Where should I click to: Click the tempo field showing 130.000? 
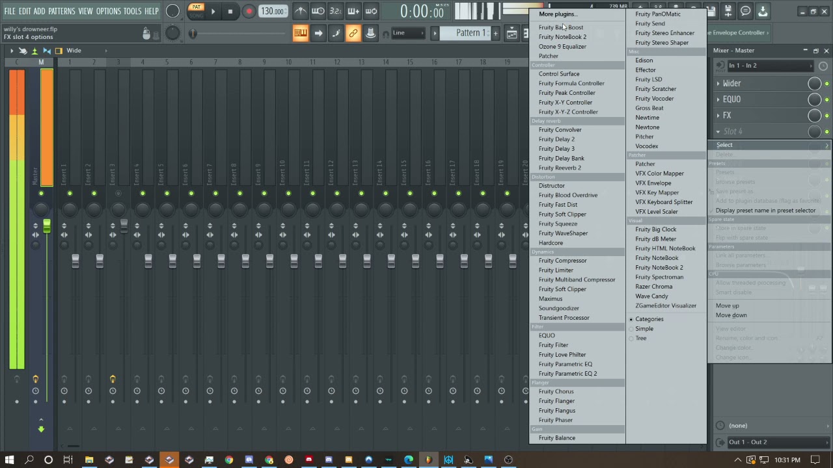click(x=273, y=11)
